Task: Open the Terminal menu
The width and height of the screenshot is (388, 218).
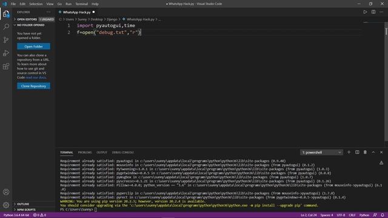Action: [x=81, y=4]
